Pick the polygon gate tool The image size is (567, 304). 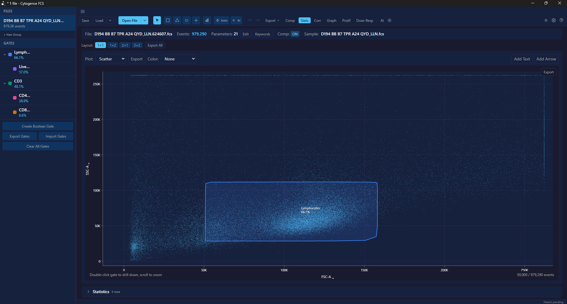point(177,20)
